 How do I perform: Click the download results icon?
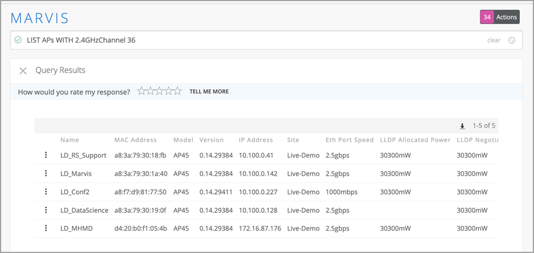click(463, 126)
